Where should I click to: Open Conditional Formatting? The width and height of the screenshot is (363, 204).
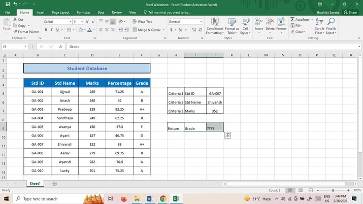215,26
